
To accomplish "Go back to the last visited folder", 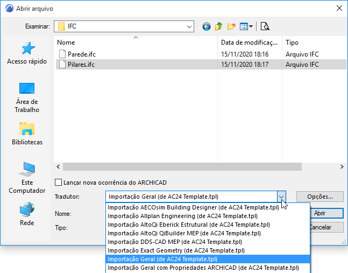I will tap(207, 27).
